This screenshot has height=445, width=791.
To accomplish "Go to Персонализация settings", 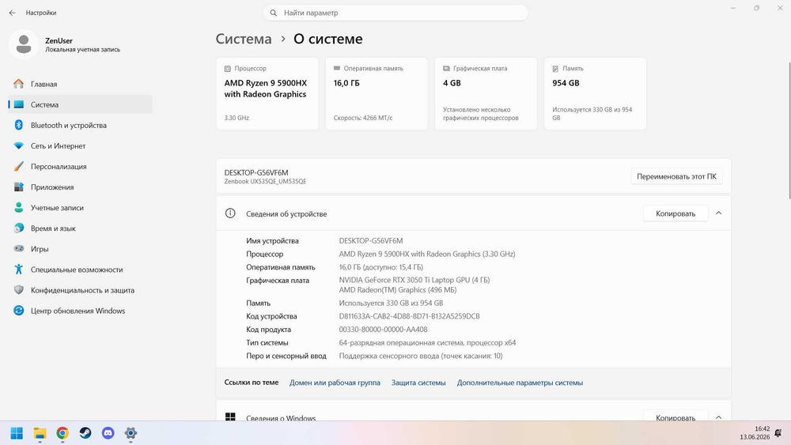I will [80, 166].
